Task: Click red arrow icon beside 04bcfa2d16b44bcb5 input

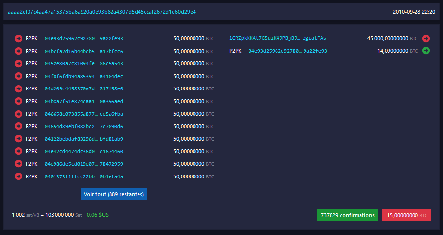Action: coord(18,51)
